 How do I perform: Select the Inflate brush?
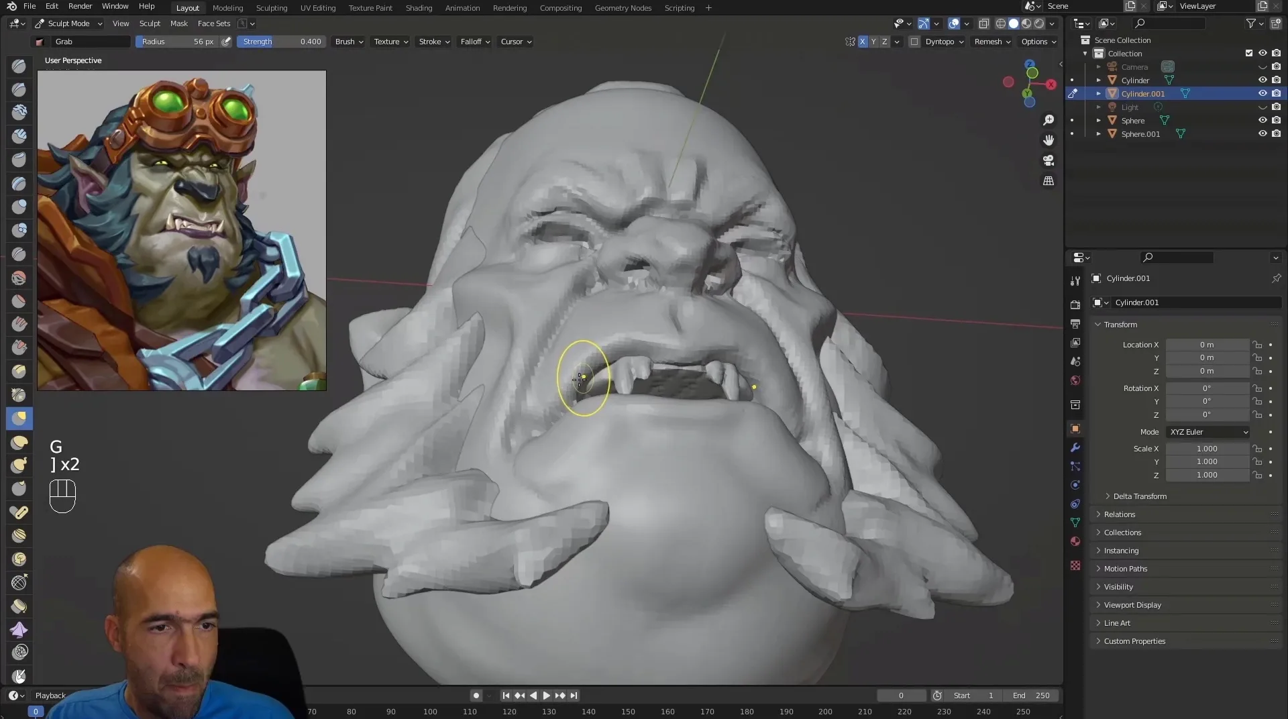click(x=19, y=207)
